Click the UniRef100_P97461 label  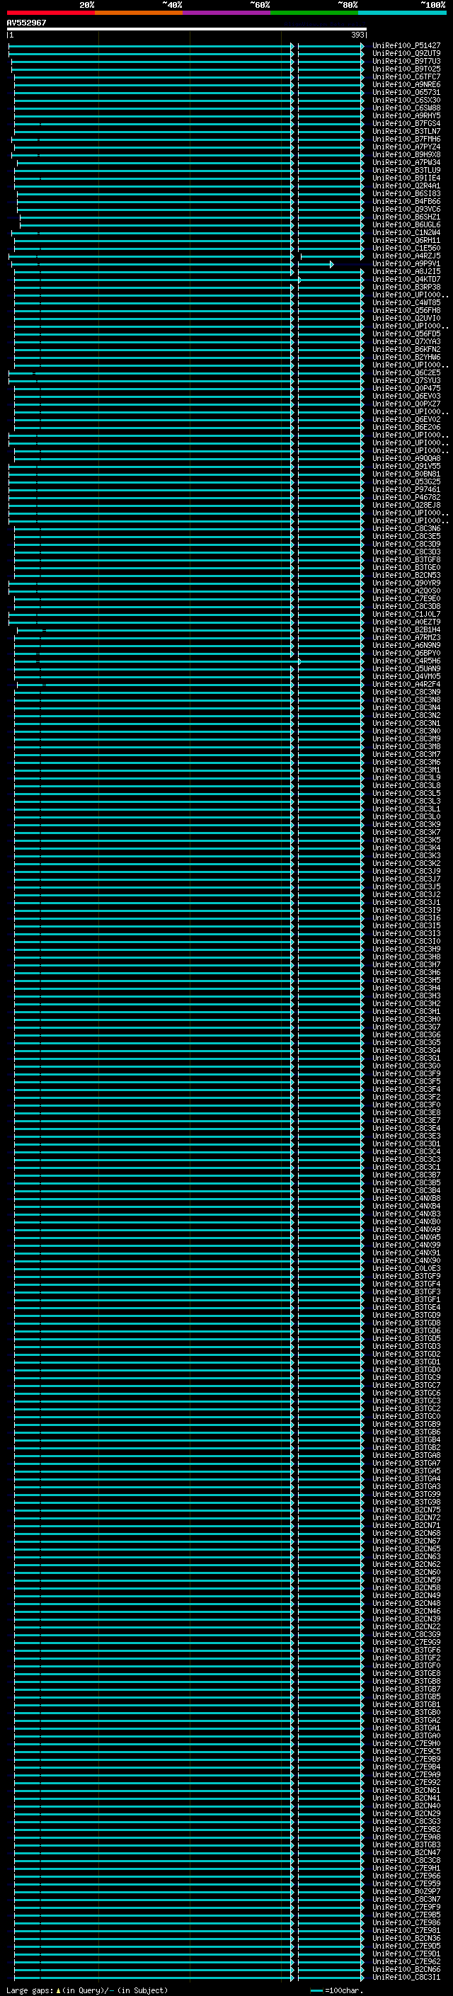pyautogui.click(x=406, y=490)
